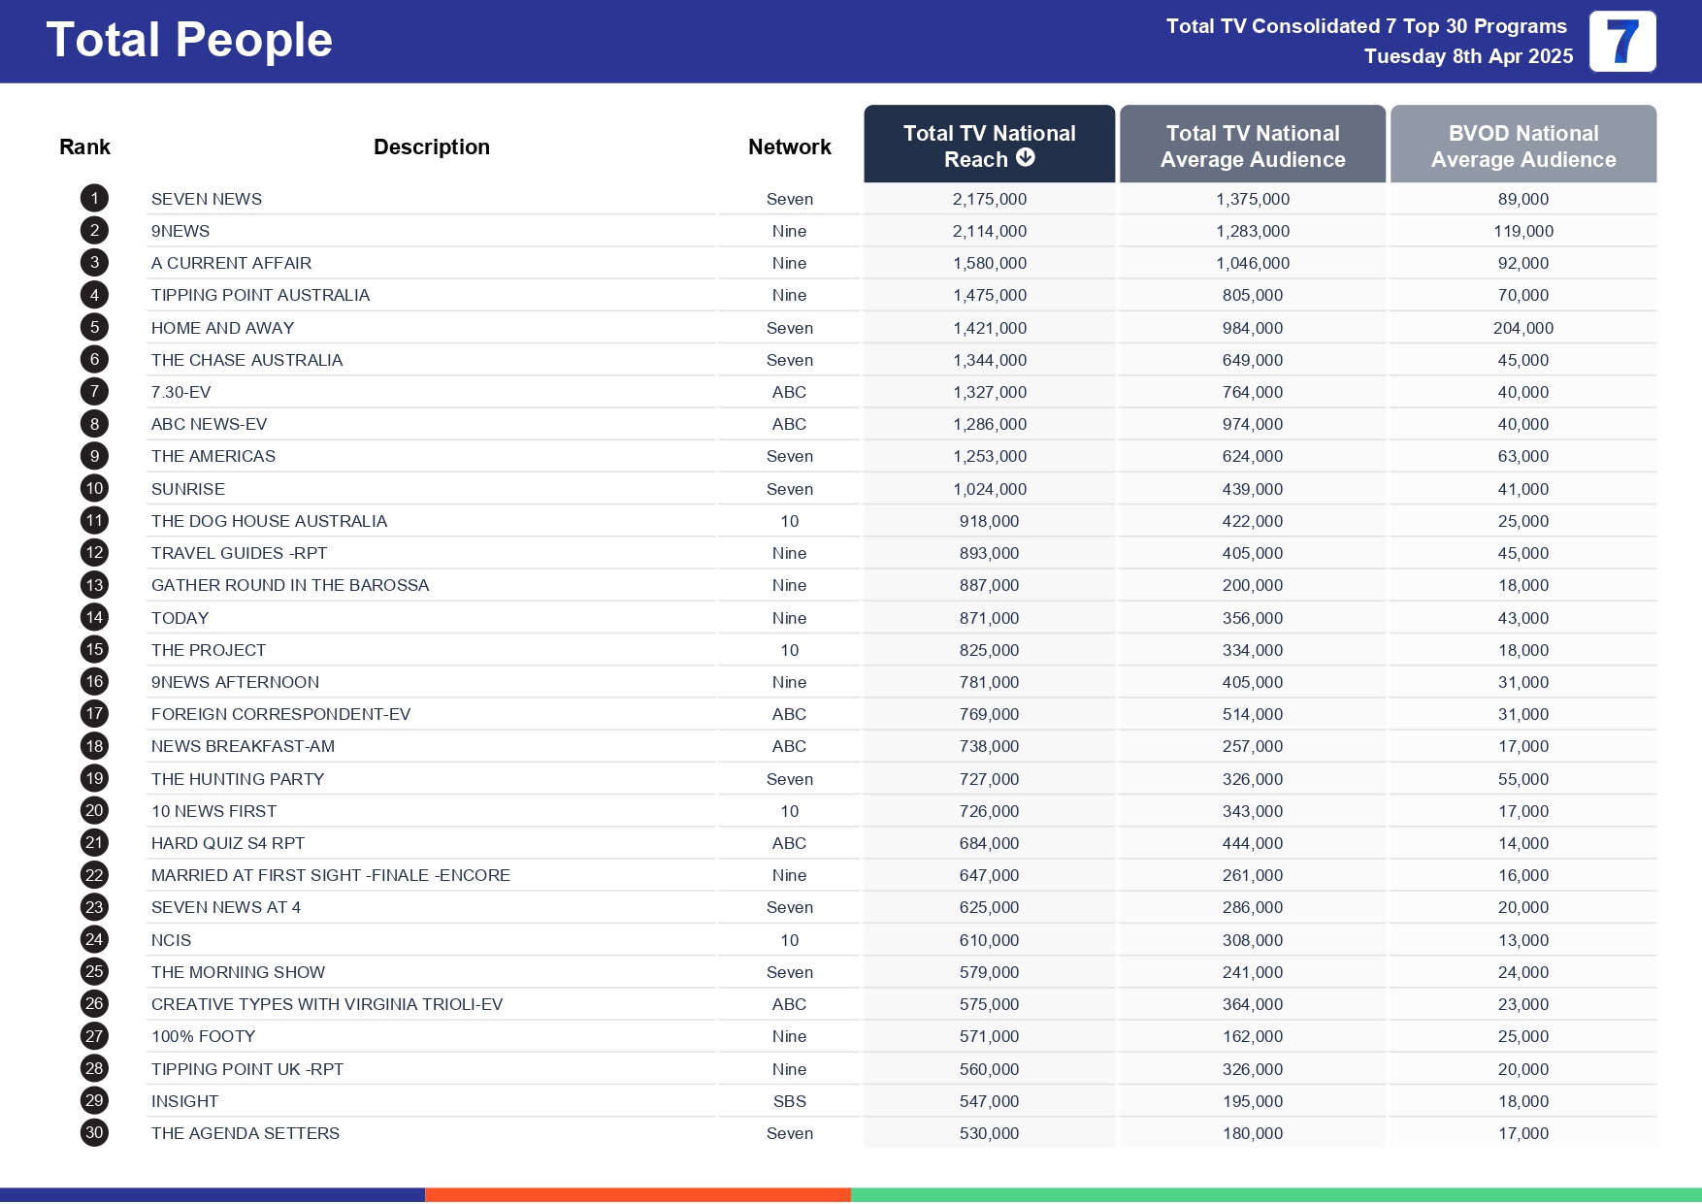The image size is (1702, 1204).
Task: Click the Network column heading
Action: pyautogui.click(x=789, y=146)
